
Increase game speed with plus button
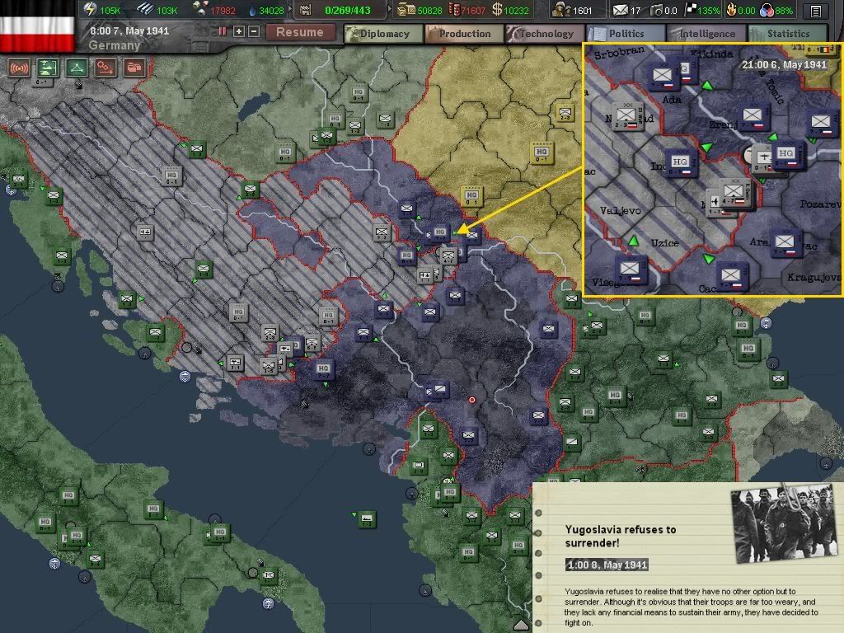(239, 32)
